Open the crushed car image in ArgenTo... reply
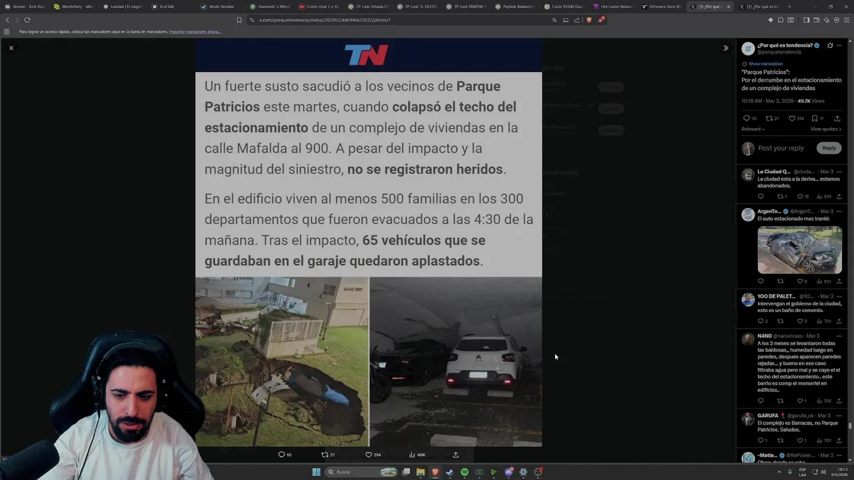This screenshot has width=854, height=480. 799,250
